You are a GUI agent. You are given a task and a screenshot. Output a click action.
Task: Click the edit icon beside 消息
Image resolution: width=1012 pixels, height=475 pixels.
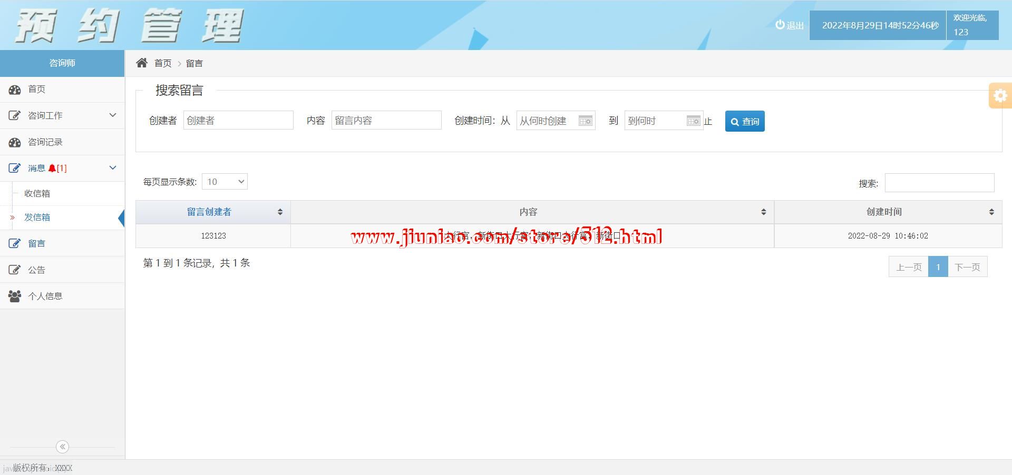(15, 169)
